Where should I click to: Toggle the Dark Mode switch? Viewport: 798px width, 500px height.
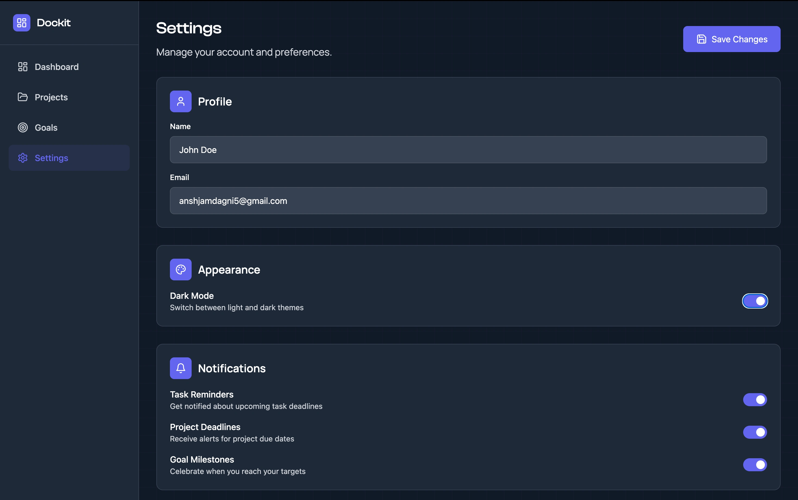pos(755,301)
